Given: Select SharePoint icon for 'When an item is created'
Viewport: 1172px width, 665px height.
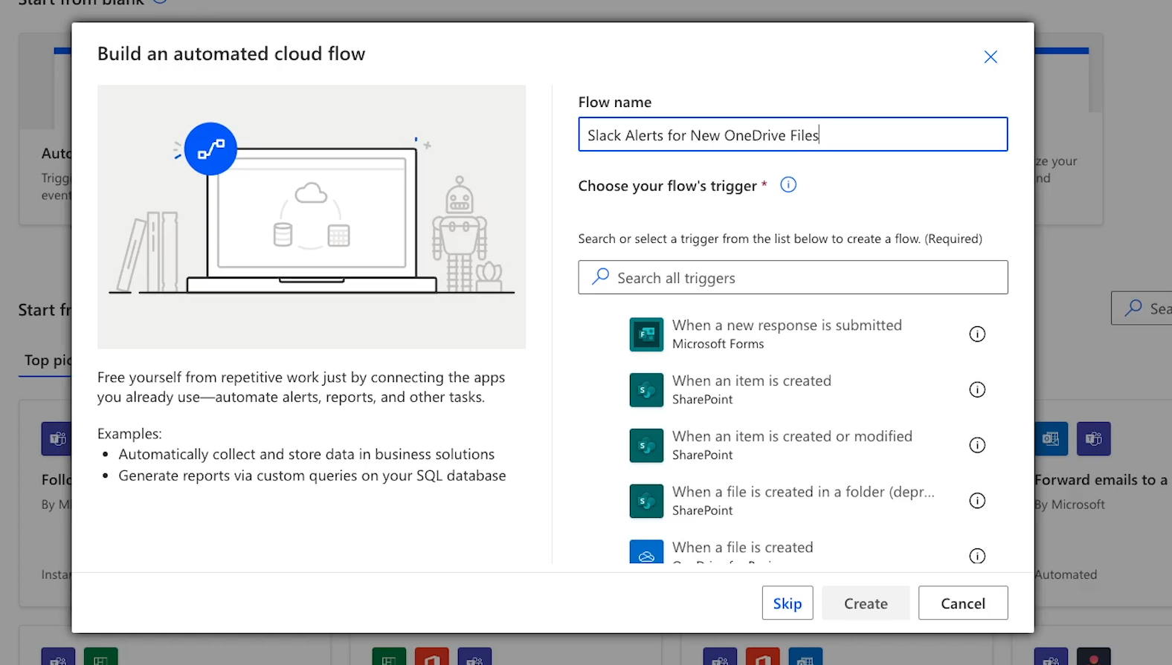Looking at the screenshot, I should 646,390.
